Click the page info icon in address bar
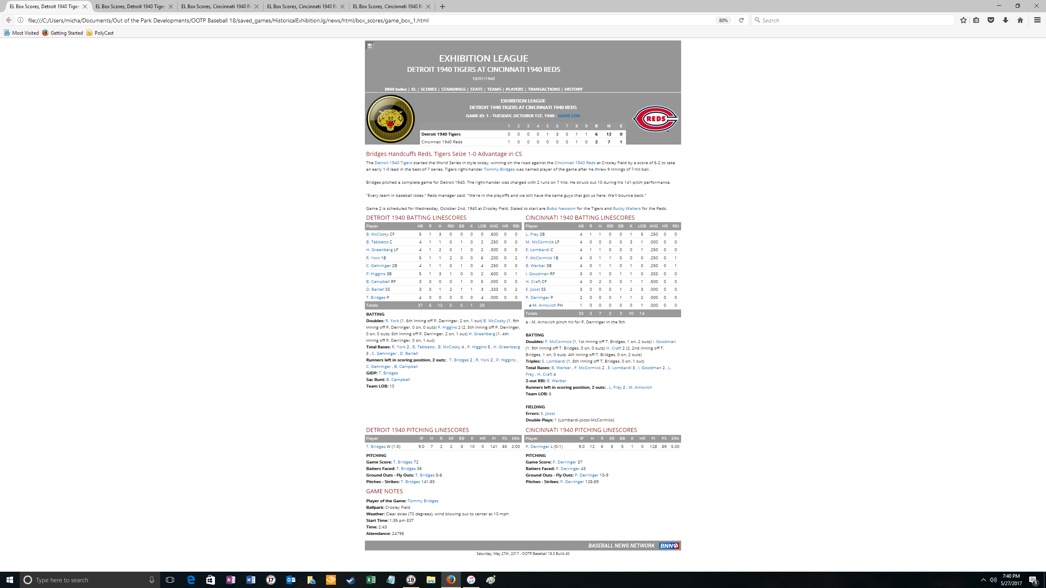The height and width of the screenshot is (588, 1046). tap(20, 20)
